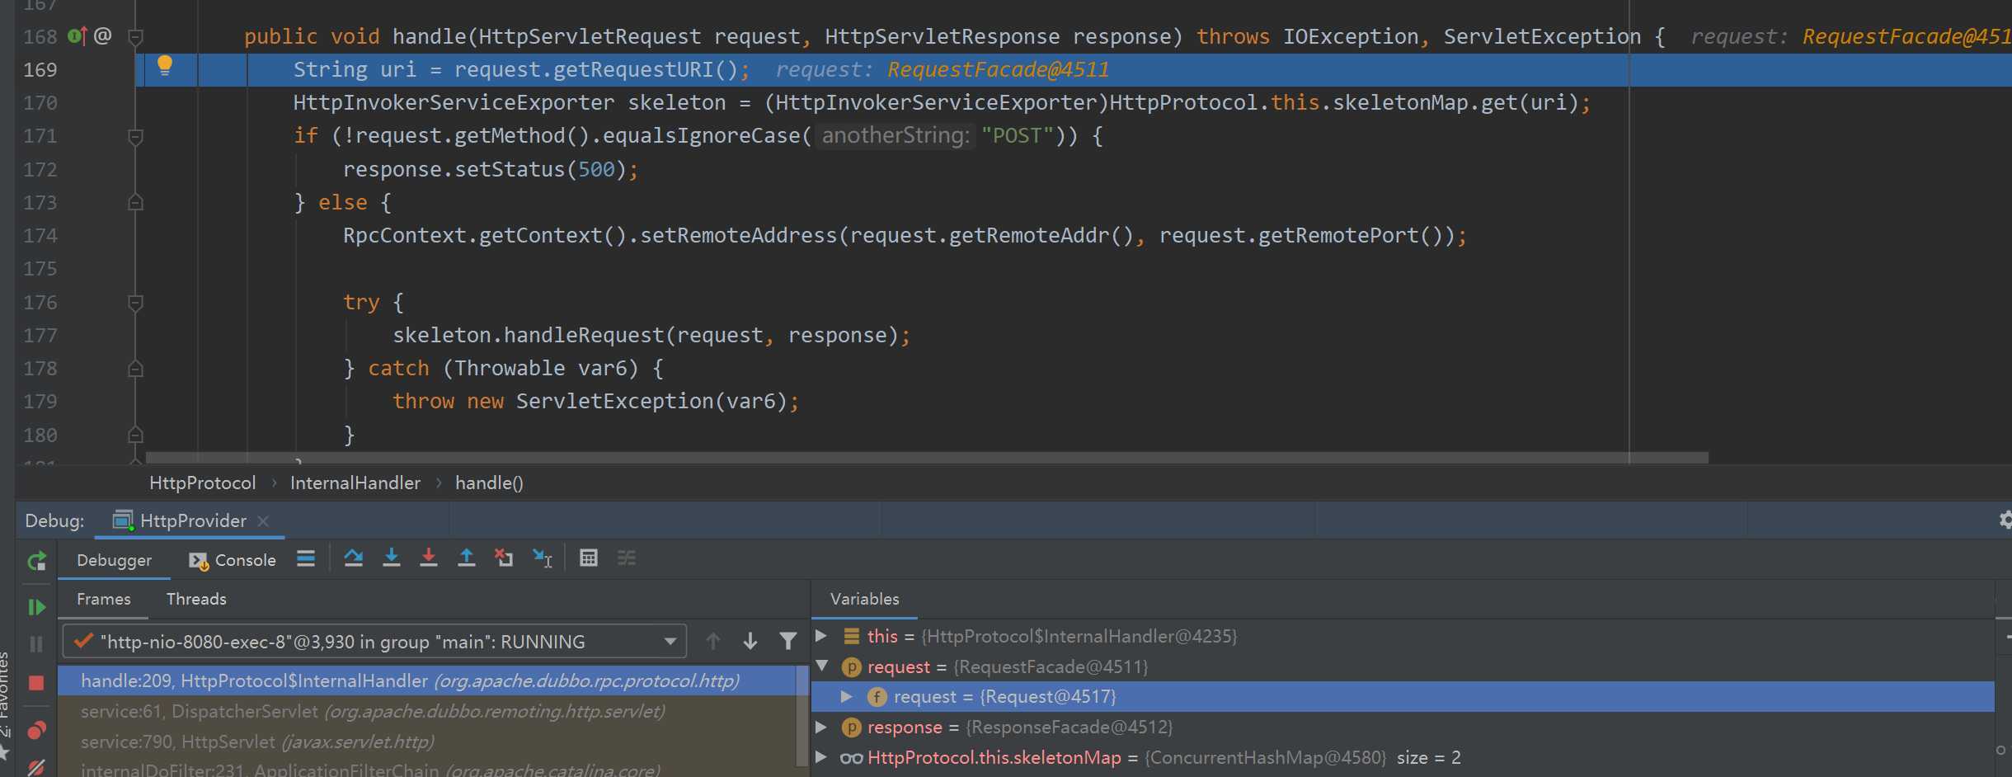
Task: Click the Force Step Into red icon
Action: [429, 558]
